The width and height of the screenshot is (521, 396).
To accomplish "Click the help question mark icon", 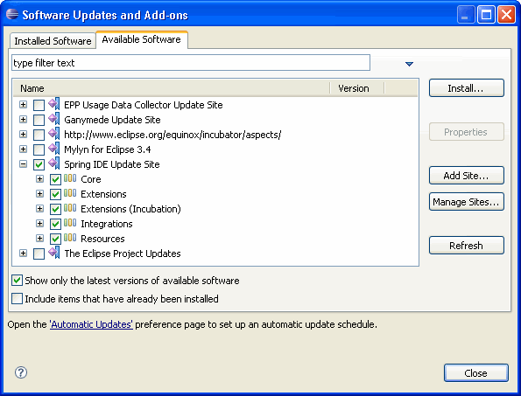I will 21,372.
